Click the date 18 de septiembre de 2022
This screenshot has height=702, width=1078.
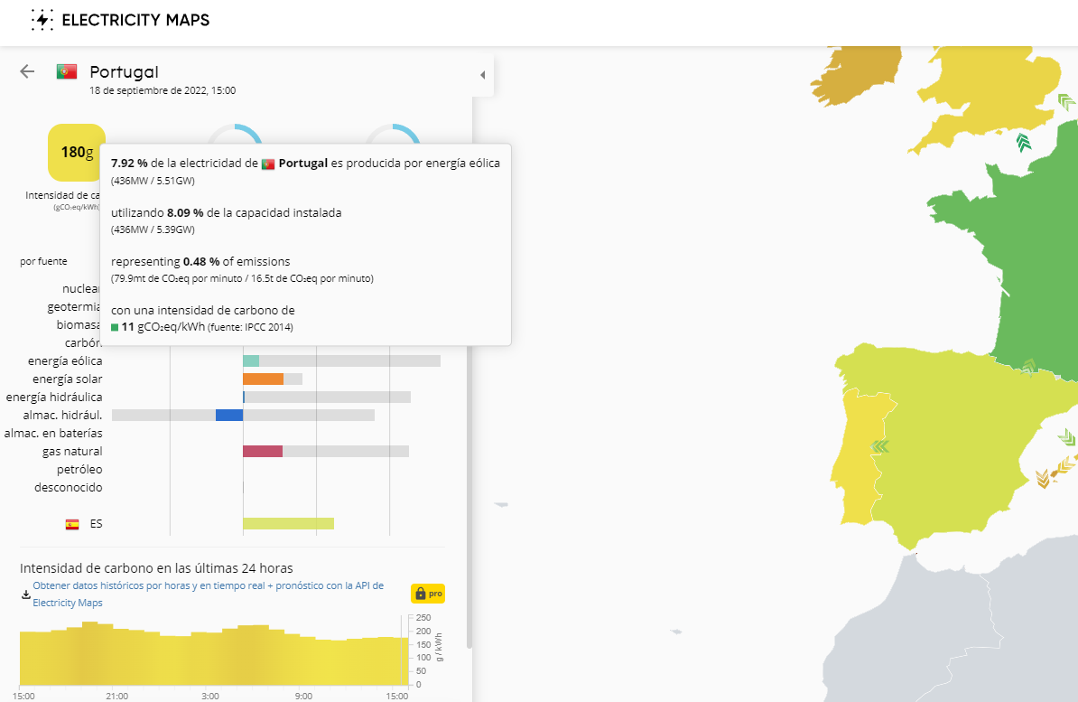163,90
